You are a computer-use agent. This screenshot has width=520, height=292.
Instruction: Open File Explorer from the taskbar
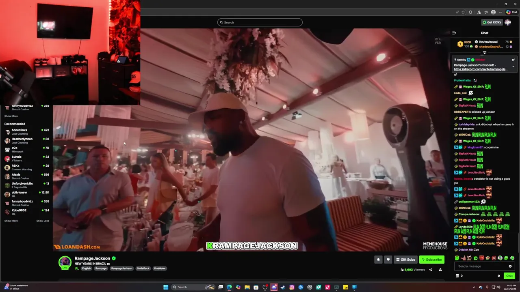pos(247,287)
